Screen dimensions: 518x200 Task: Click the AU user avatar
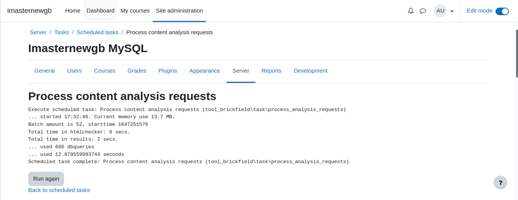[440, 11]
